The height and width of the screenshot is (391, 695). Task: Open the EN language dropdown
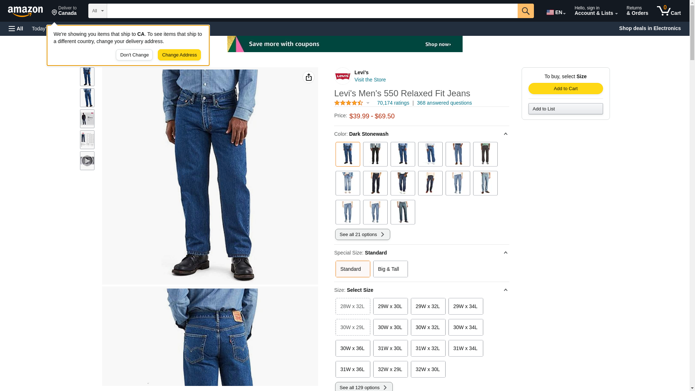[556, 12]
